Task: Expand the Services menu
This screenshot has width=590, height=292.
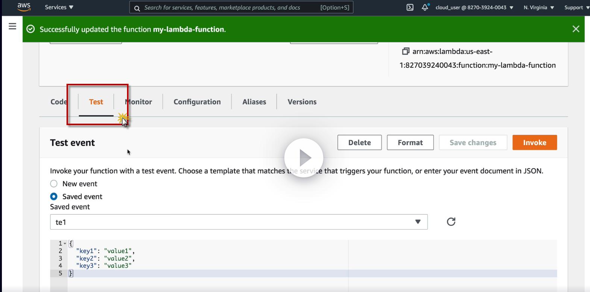Action: click(59, 7)
